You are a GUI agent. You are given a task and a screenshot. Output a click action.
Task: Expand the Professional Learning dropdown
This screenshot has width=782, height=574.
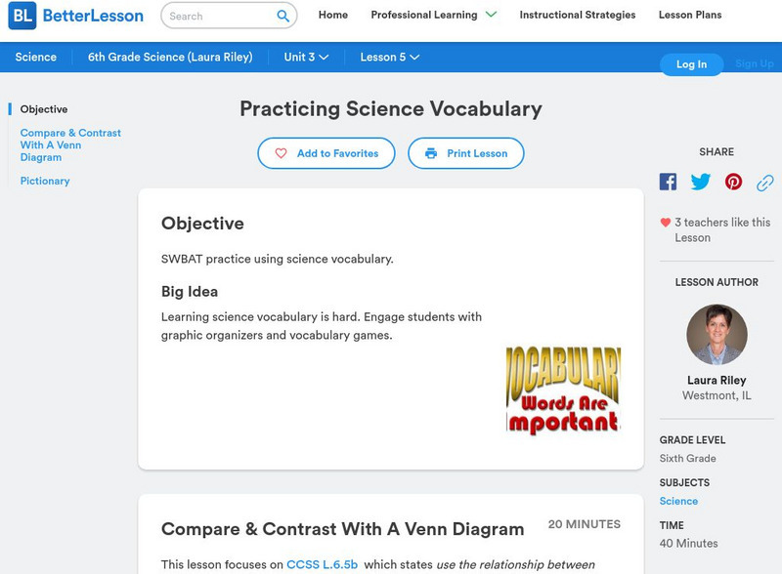(491, 15)
